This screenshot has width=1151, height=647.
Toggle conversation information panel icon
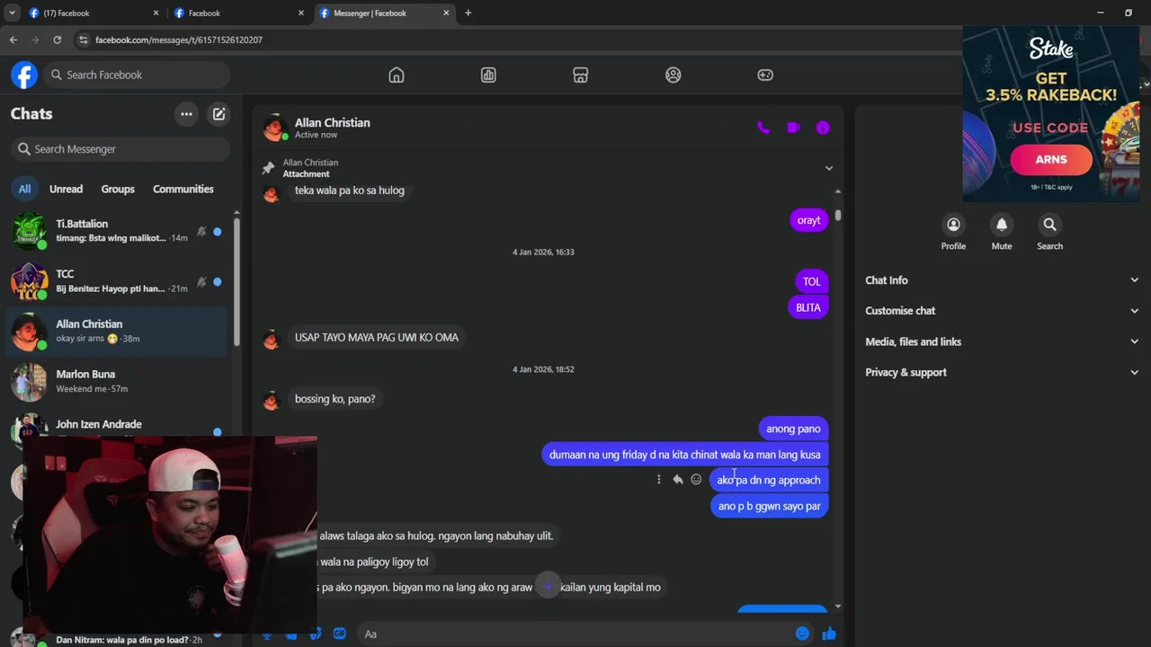point(823,128)
